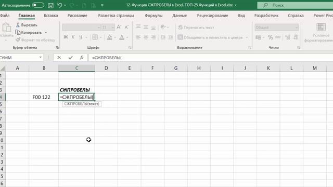Image resolution: width=333 pixels, height=187 pixels.
Task: Switch to the Вставка tab
Action: pyautogui.click(x=51, y=16)
